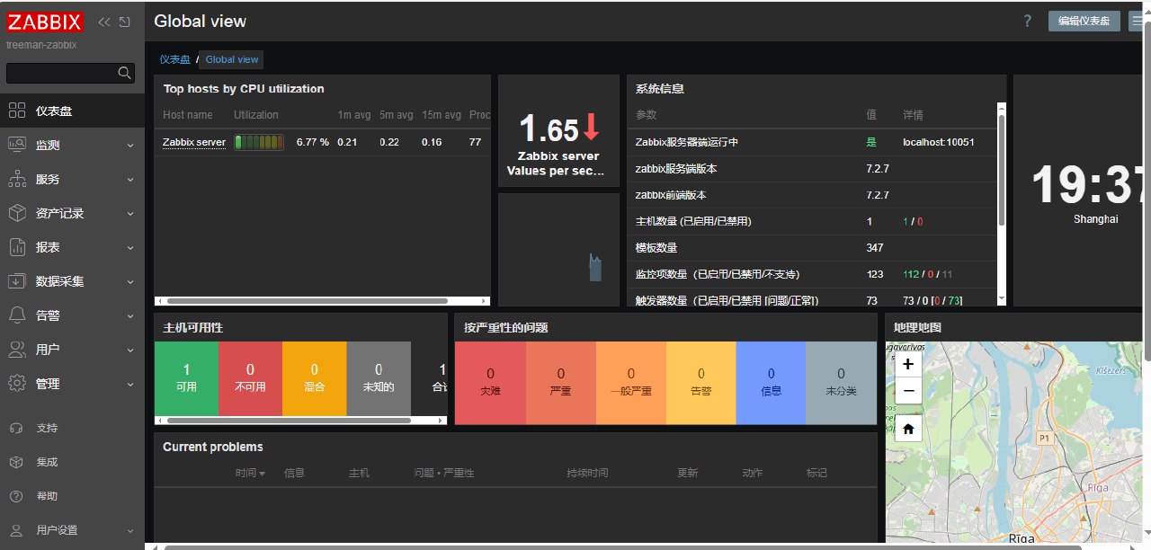Sort Current problems by 时间 column

(x=250, y=473)
